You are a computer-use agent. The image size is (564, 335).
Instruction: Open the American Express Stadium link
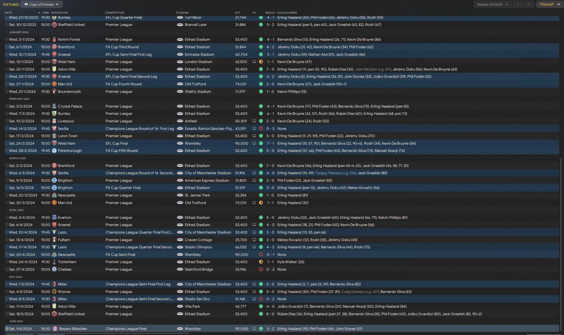207,180
